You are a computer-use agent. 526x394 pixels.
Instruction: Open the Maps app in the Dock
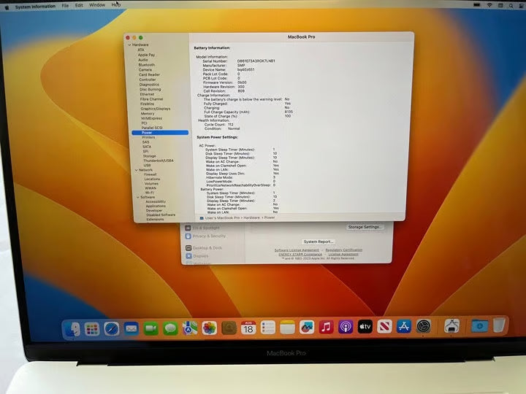[190, 328]
